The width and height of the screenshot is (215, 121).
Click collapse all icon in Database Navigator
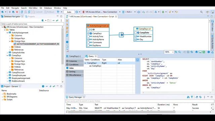click(53, 21)
